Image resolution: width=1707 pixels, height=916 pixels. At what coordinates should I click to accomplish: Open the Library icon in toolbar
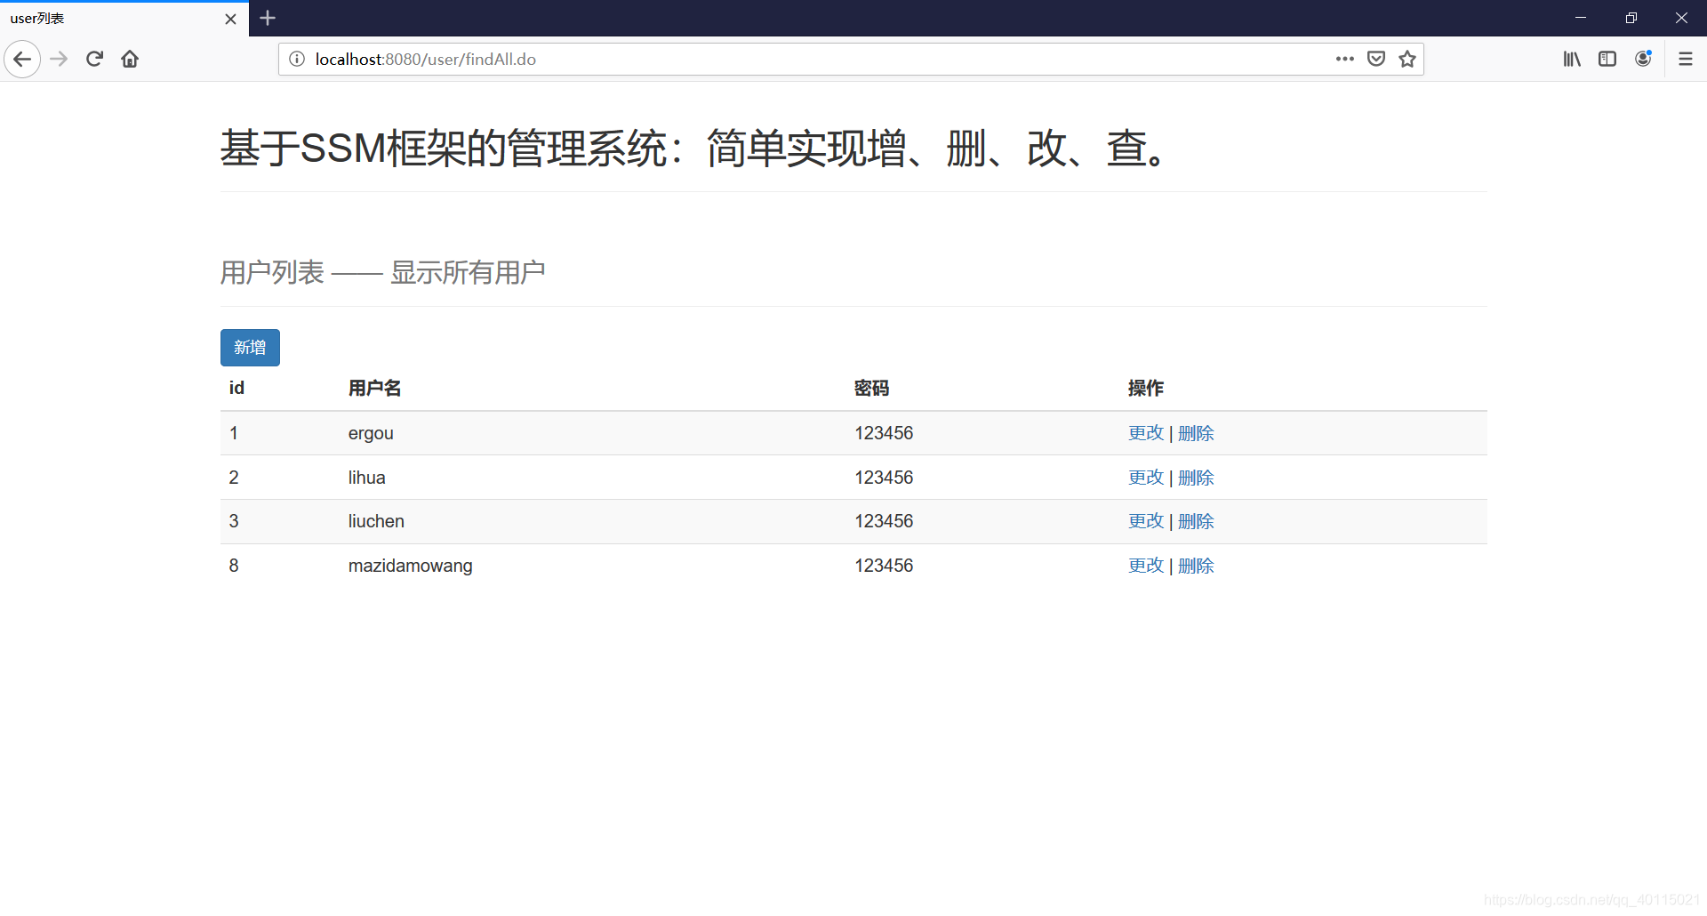pos(1572,60)
